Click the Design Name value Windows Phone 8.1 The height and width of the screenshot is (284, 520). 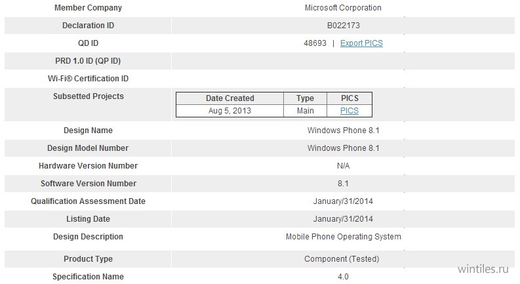[x=343, y=131]
